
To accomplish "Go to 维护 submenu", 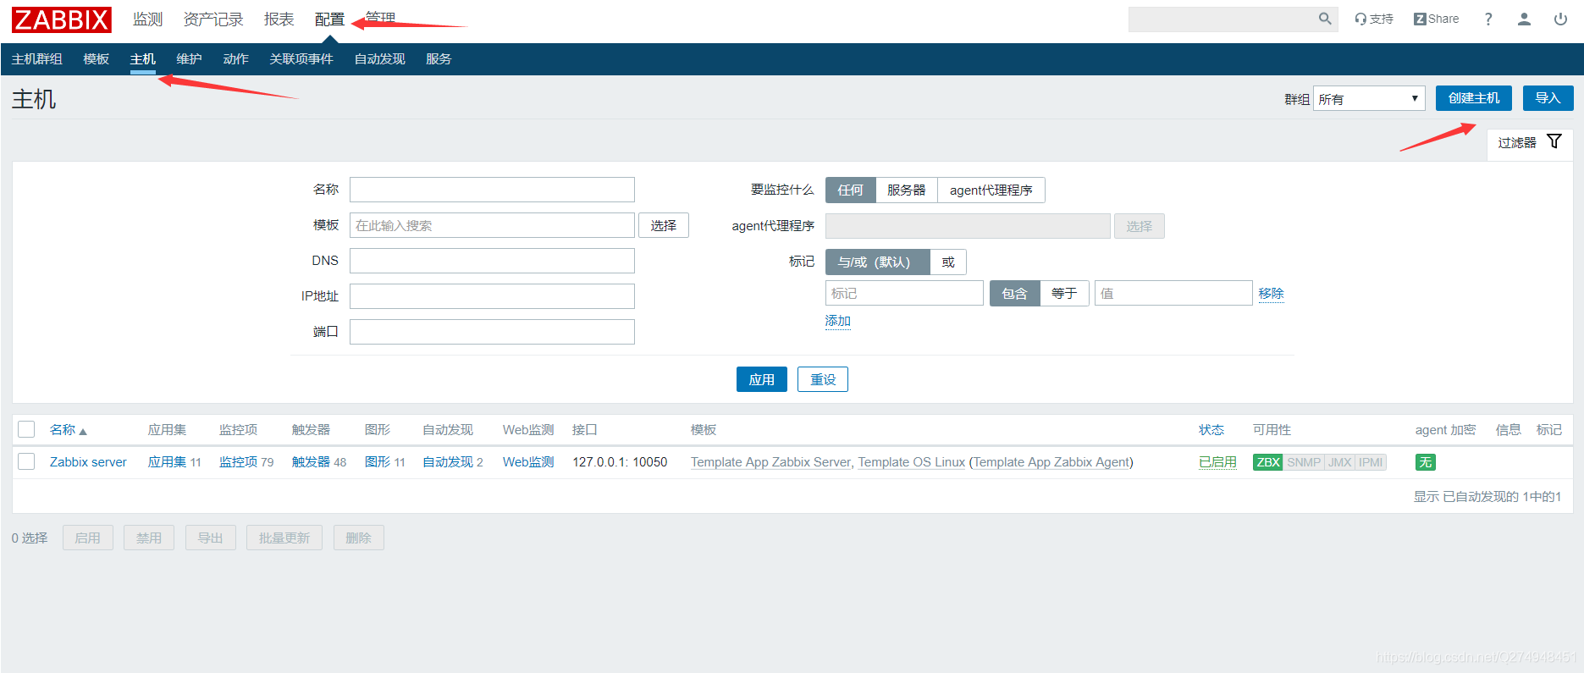I will click(190, 59).
